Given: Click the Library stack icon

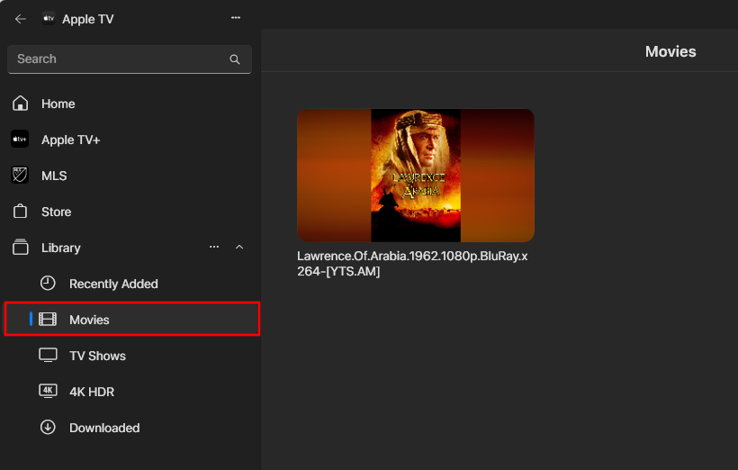Looking at the screenshot, I should [20, 248].
